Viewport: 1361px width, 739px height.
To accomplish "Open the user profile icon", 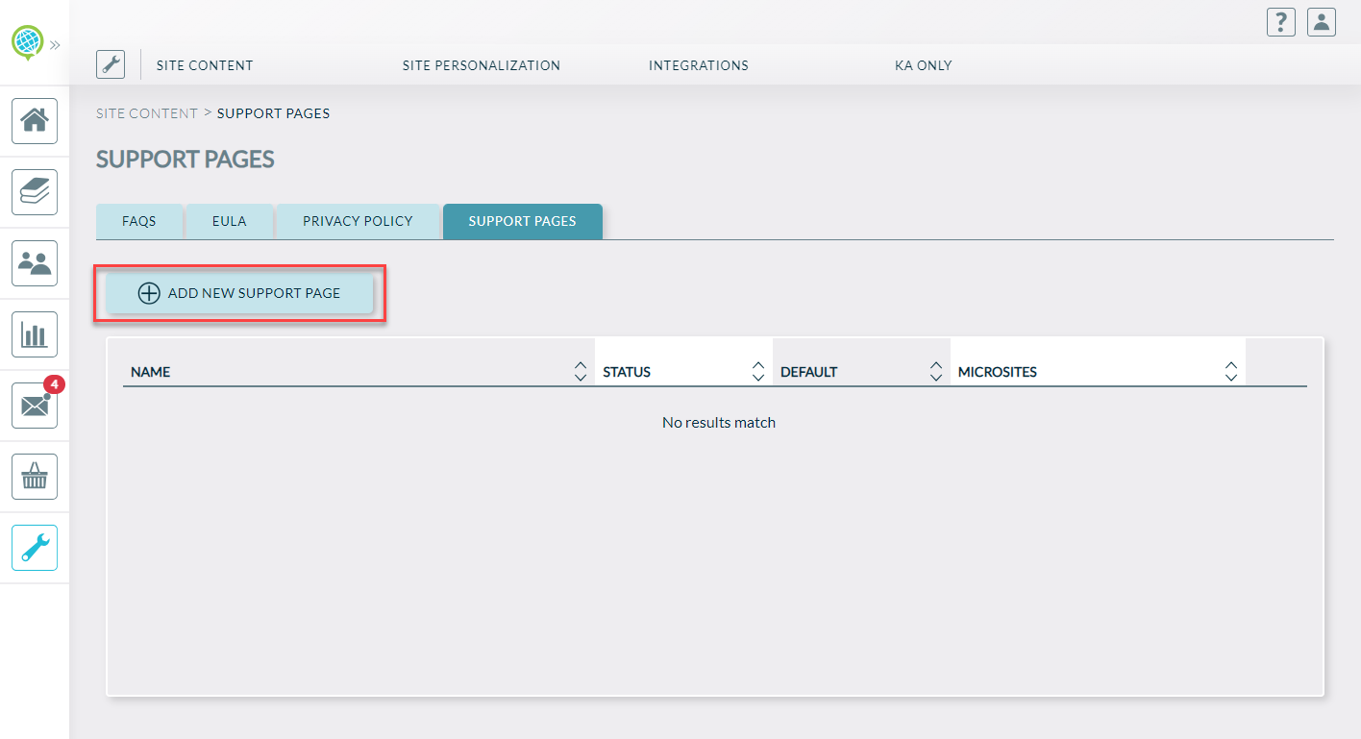I will [x=1322, y=22].
